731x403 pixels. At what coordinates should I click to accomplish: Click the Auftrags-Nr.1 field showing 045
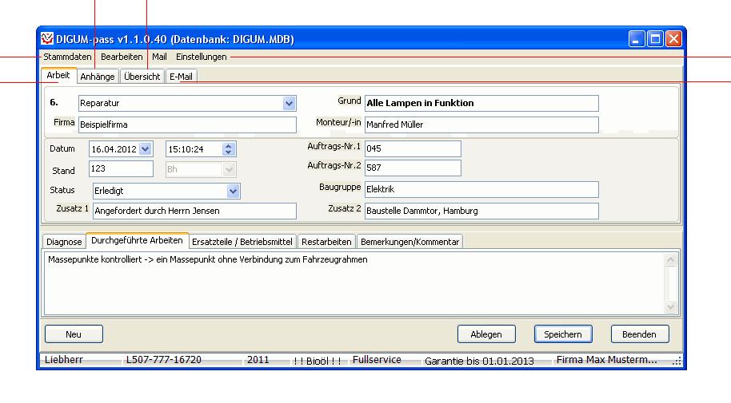413,148
